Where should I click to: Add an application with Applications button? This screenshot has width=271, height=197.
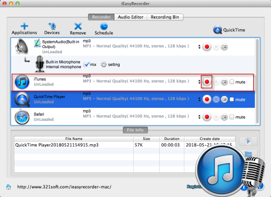24,28
